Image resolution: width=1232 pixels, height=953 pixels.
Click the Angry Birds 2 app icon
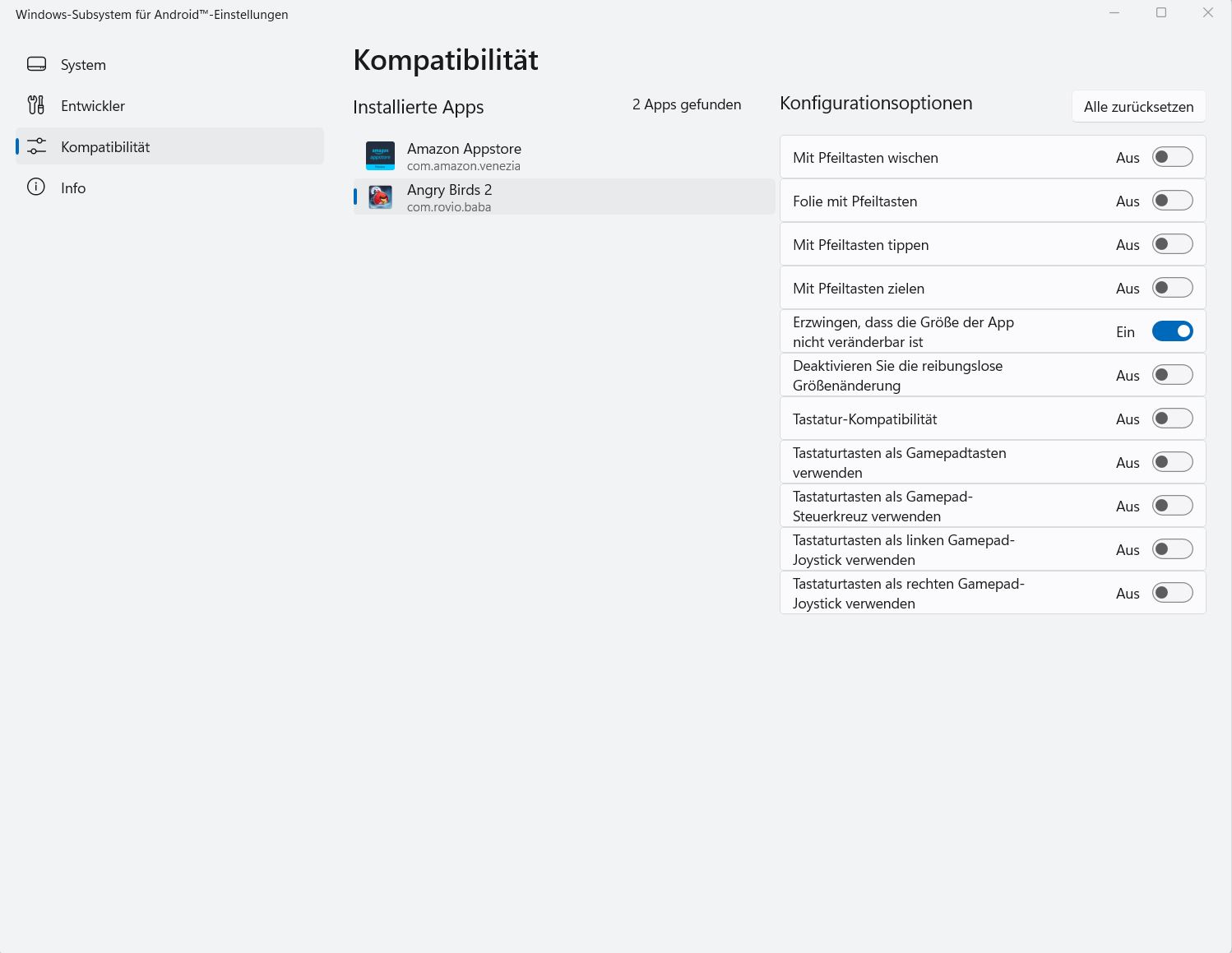tap(380, 197)
